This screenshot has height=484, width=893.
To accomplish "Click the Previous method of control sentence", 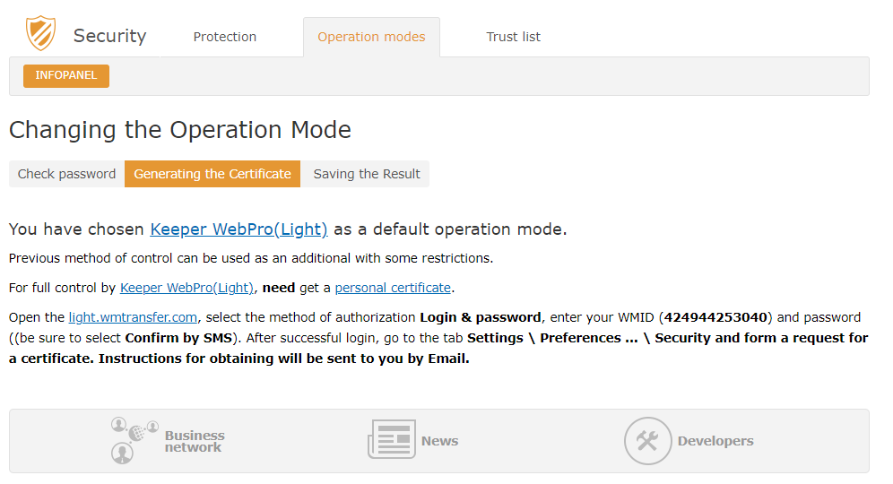I will pyautogui.click(x=250, y=258).
